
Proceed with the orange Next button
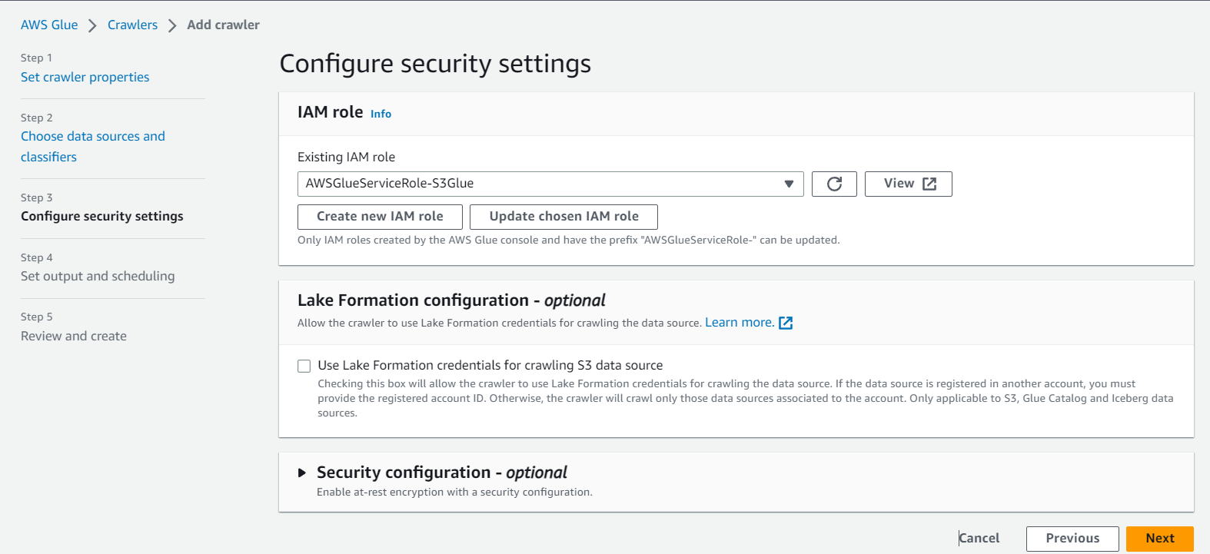(x=1160, y=539)
